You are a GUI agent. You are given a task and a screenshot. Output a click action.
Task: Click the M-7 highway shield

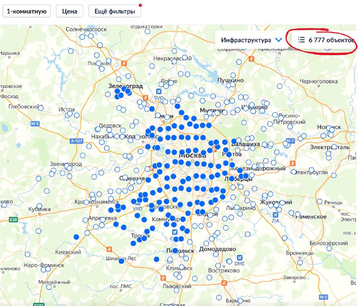[290, 141]
